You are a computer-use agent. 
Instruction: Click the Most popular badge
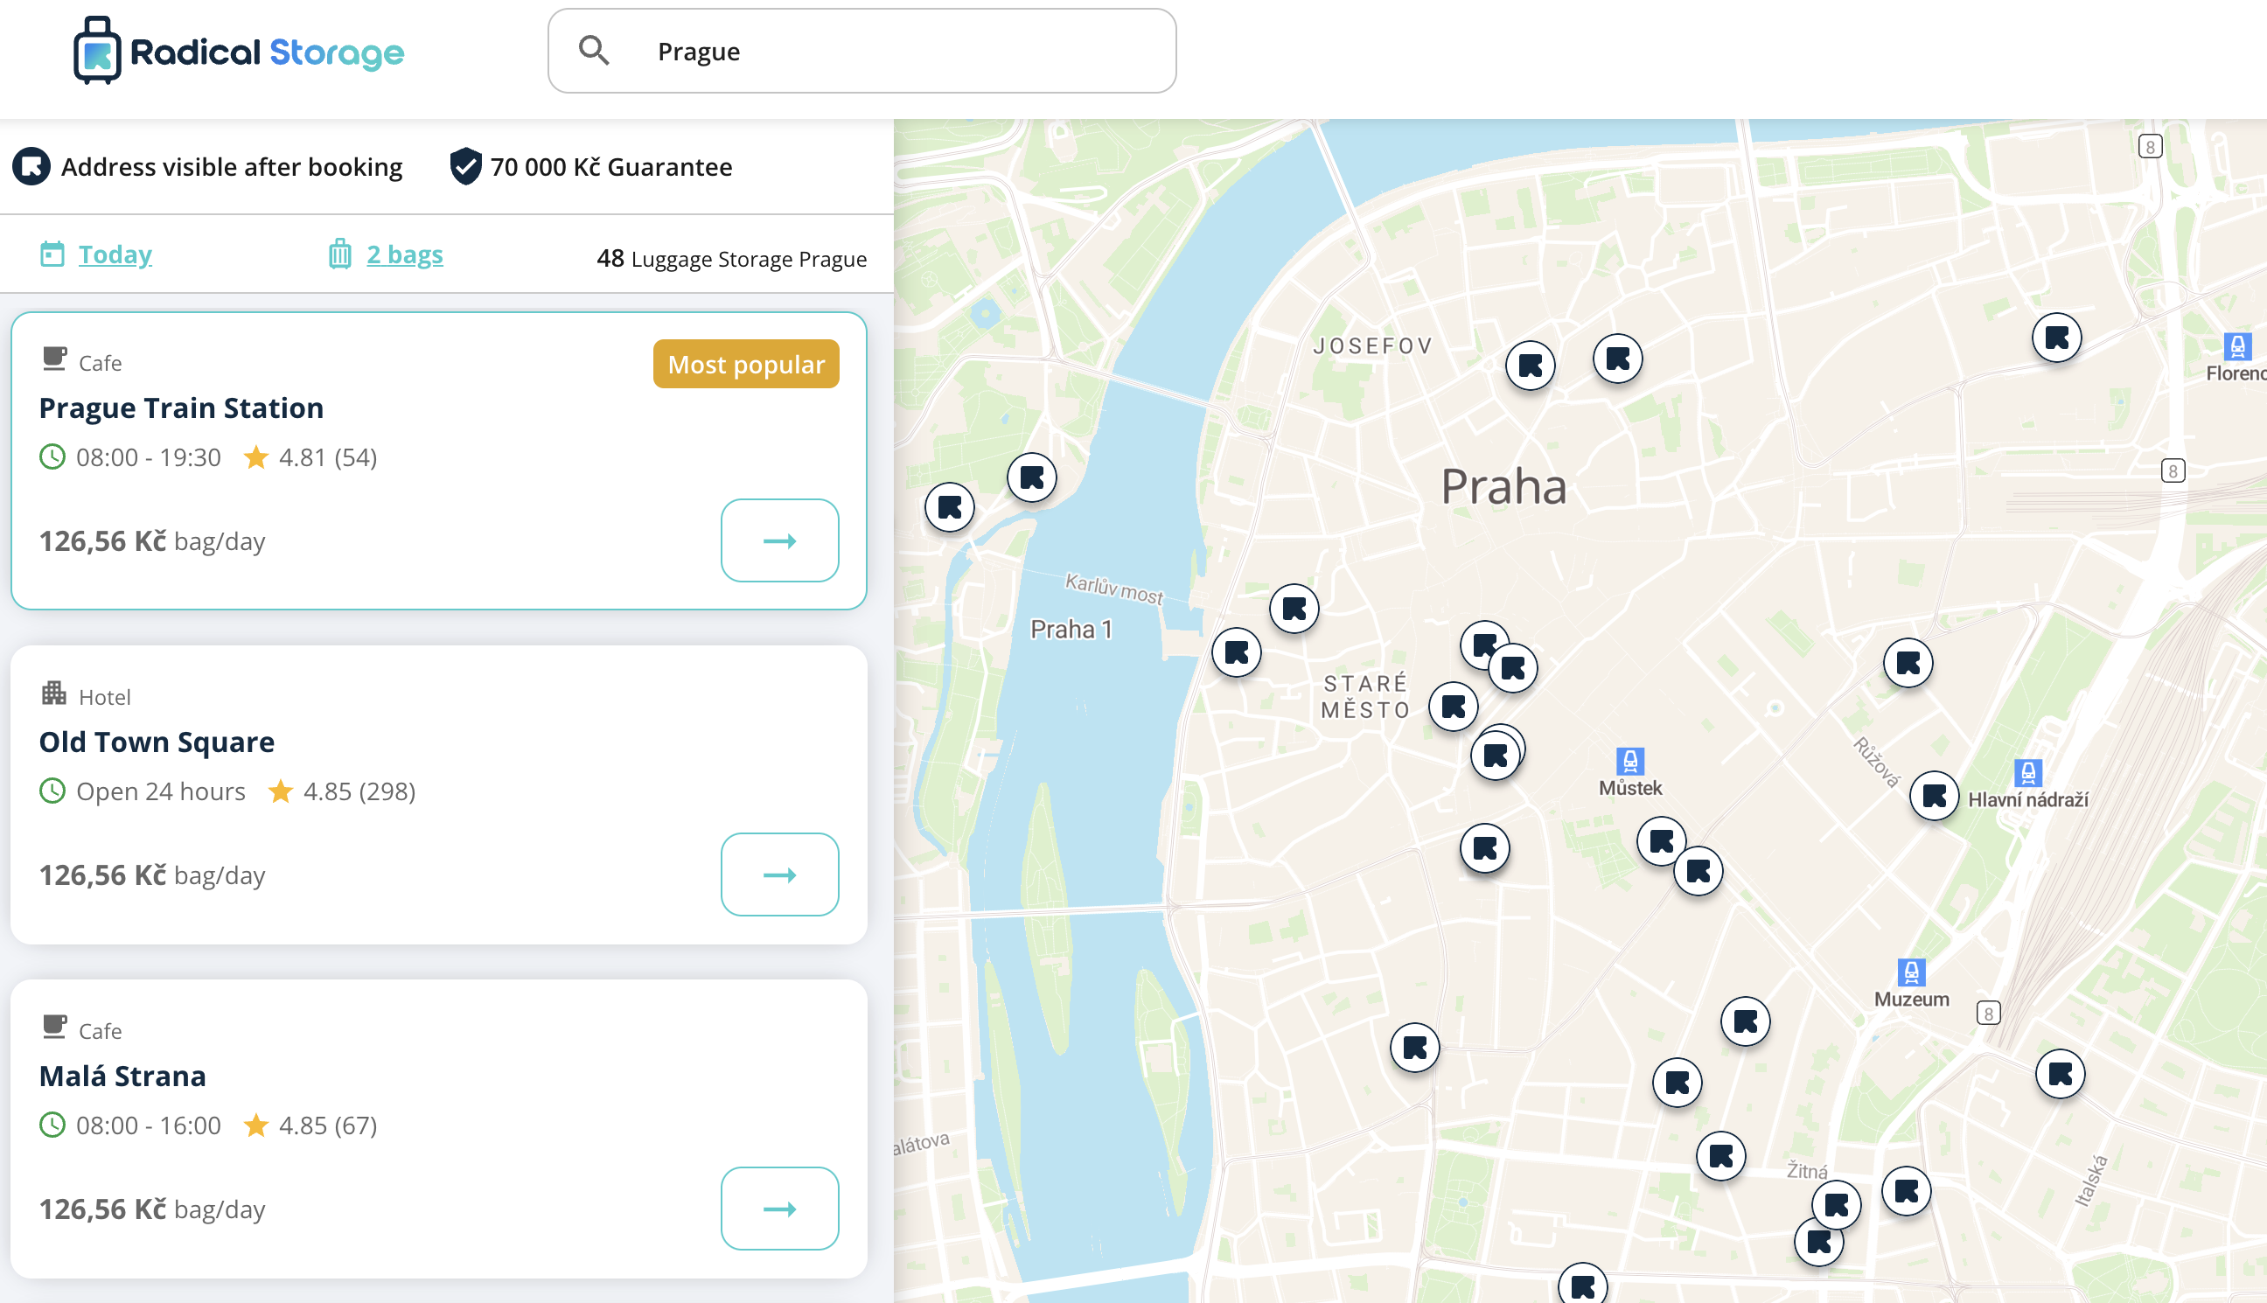[745, 365]
